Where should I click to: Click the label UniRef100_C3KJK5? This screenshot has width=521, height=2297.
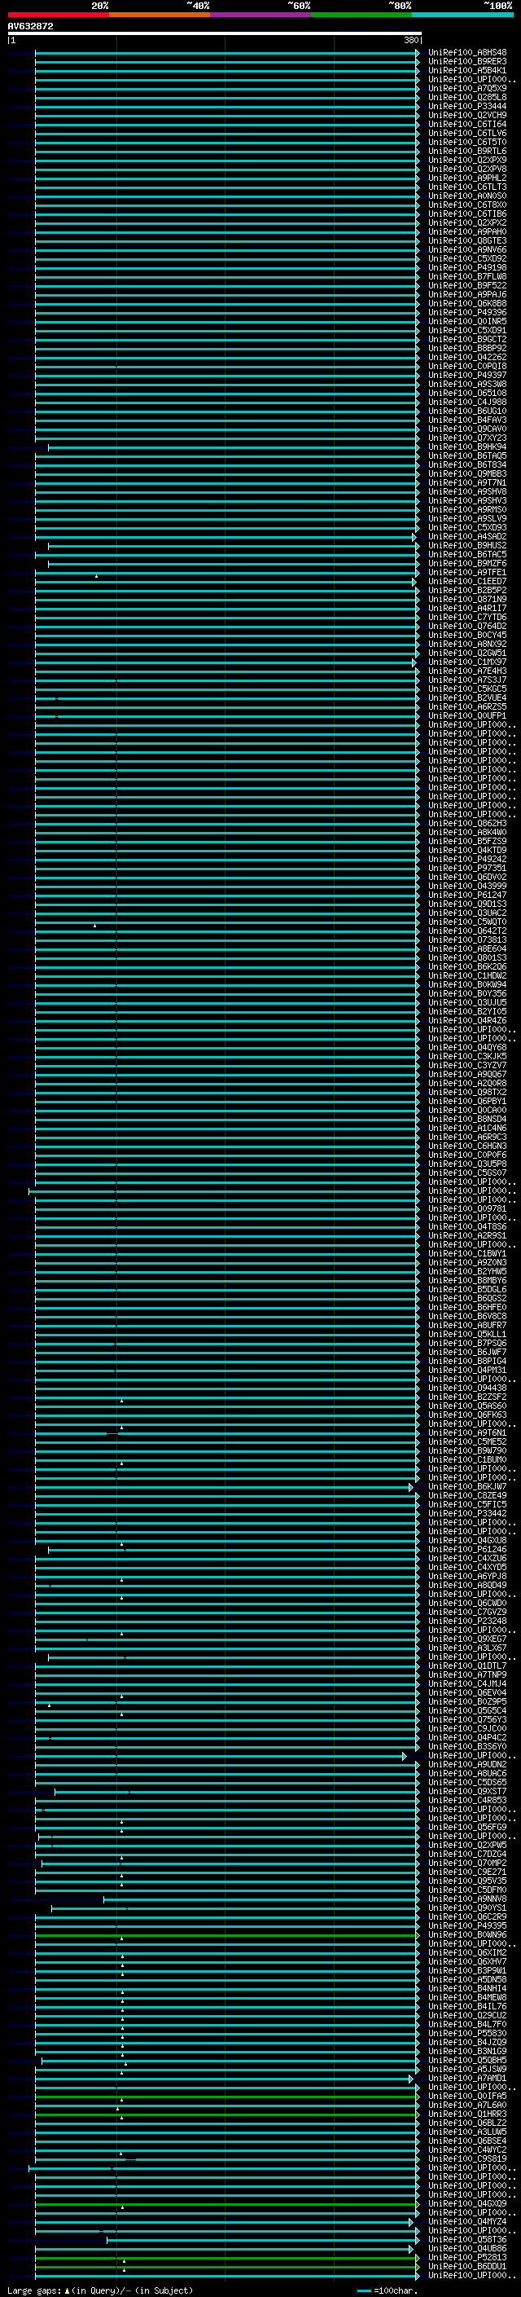click(x=467, y=1057)
